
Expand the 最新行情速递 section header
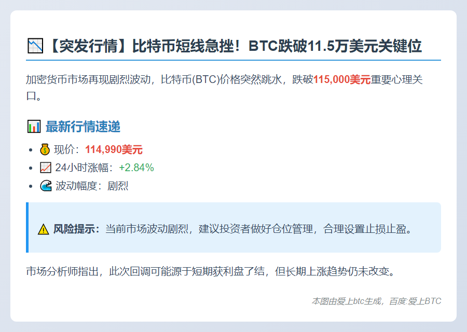[83, 126]
